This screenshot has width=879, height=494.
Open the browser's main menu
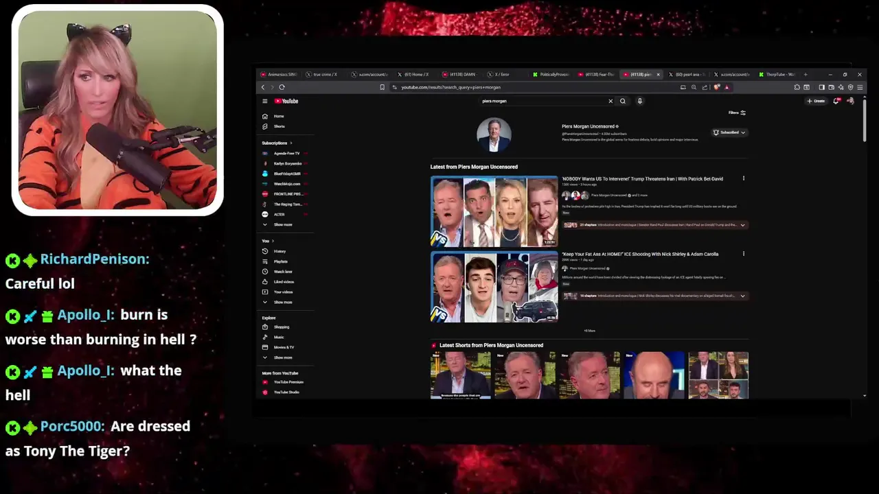(x=860, y=87)
